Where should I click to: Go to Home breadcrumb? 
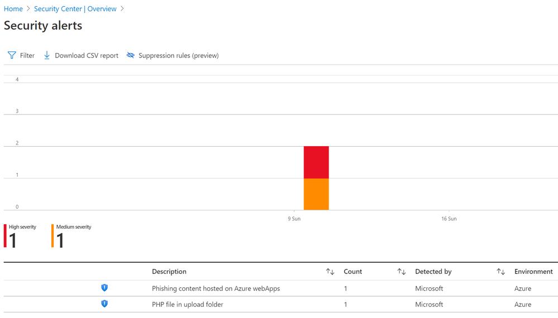click(x=13, y=9)
